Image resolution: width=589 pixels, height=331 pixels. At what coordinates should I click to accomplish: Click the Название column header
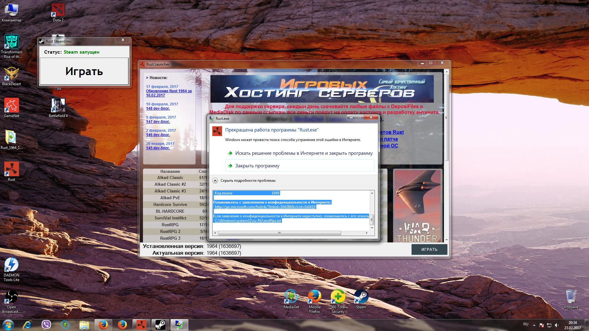tap(170, 171)
